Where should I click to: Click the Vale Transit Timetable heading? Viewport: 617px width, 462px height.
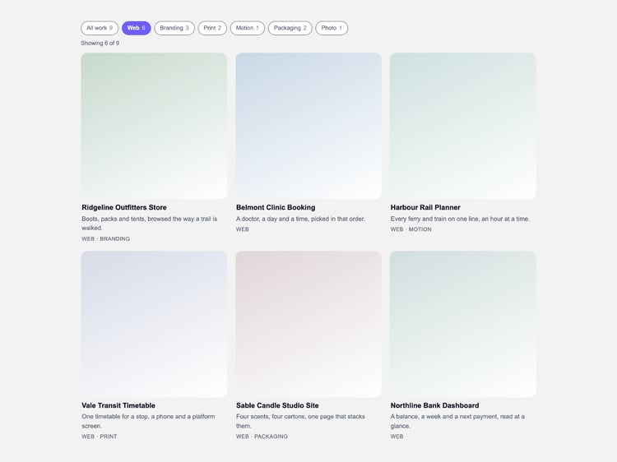coord(118,405)
